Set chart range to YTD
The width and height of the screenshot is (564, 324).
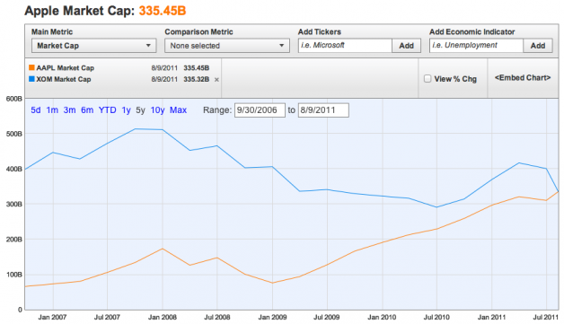tap(107, 110)
